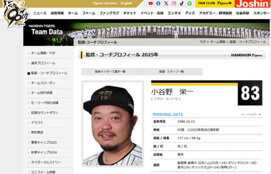Open 記録カウントダウン in sidebar
Viewport: 271px width, 174px height.
pos(44,112)
